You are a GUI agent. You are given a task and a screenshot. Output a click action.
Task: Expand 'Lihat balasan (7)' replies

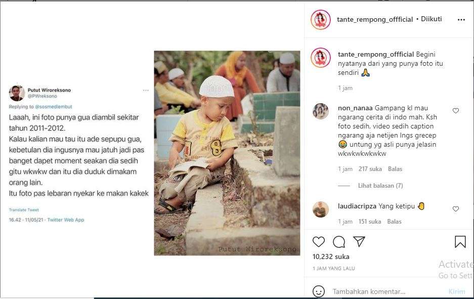point(380,186)
